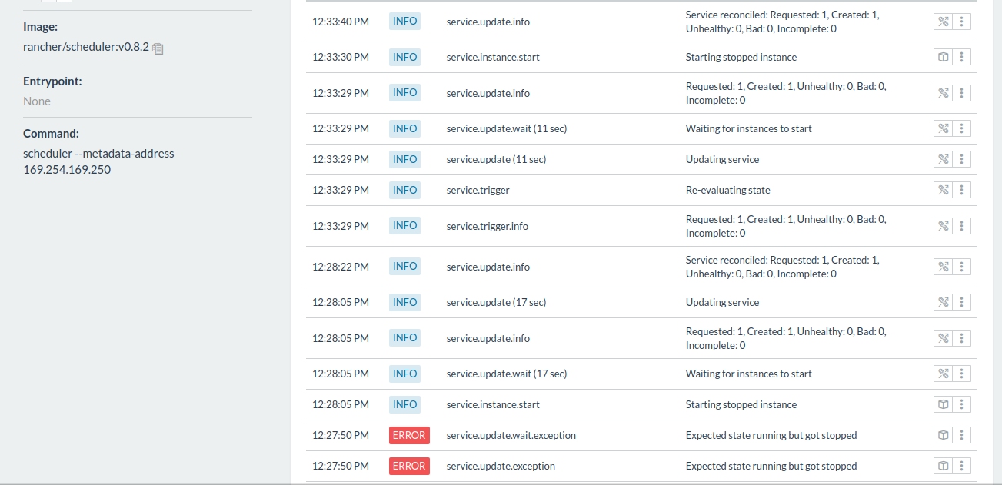
Task: Click INFO badge in 12:33:40 PM row
Action: coord(404,21)
